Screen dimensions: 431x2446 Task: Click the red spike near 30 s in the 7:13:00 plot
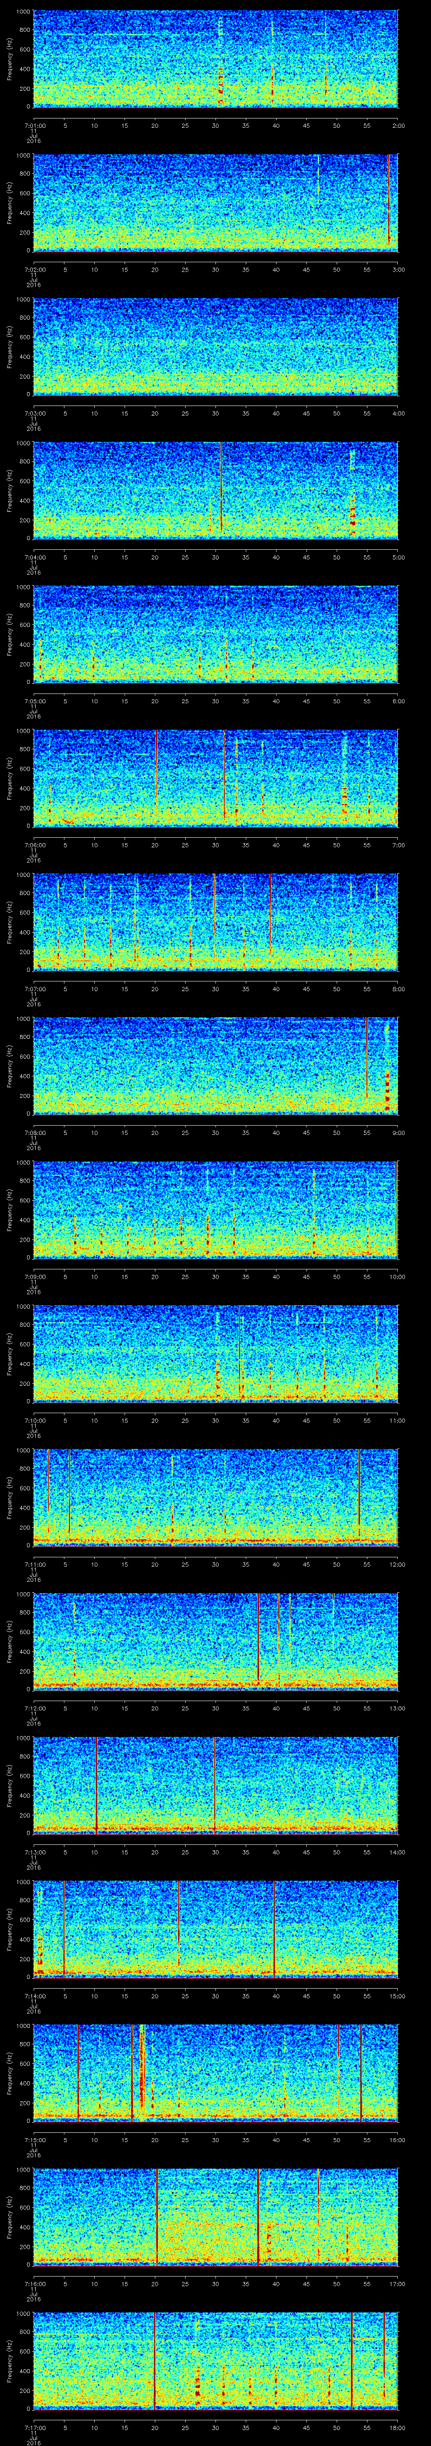[214, 1785]
